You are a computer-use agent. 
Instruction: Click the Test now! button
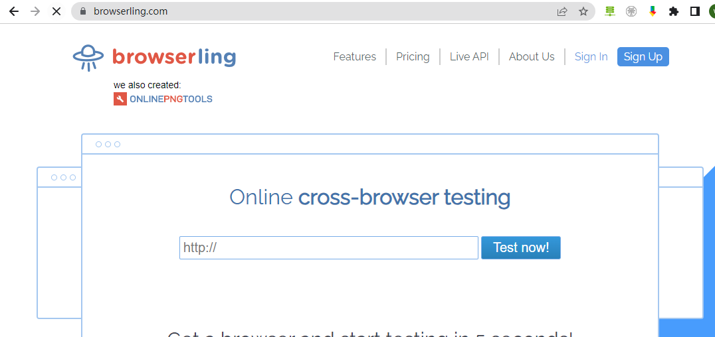click(x=521, y=247)
